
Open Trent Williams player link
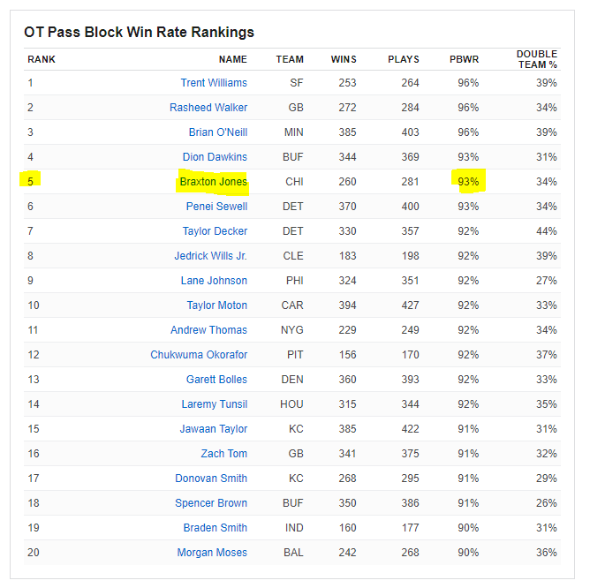pyautogui.click(x=214, y=83)
